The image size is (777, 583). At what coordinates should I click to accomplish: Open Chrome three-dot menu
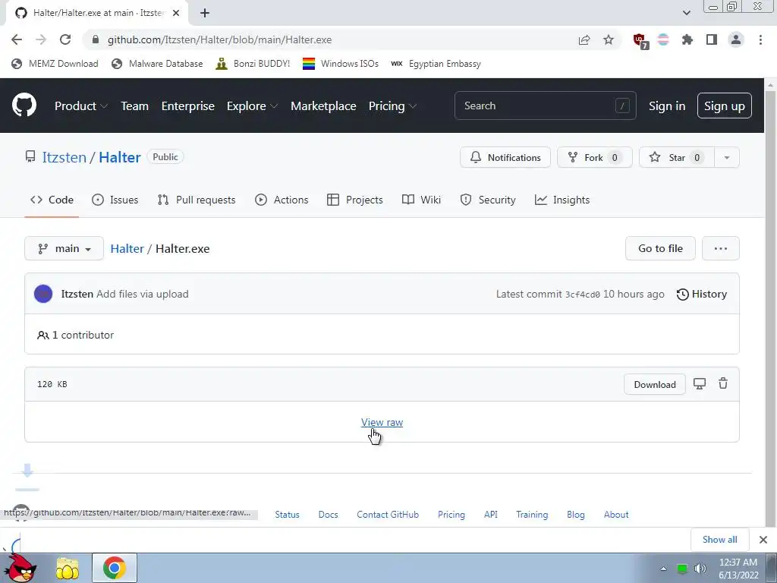(x=760, y=39)
